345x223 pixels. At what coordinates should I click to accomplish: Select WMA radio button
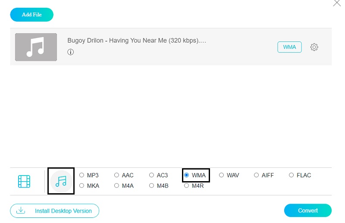click(187, 175)
